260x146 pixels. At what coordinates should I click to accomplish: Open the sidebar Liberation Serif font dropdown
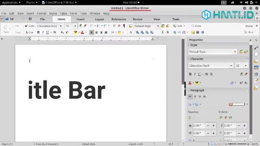point(231,66)
